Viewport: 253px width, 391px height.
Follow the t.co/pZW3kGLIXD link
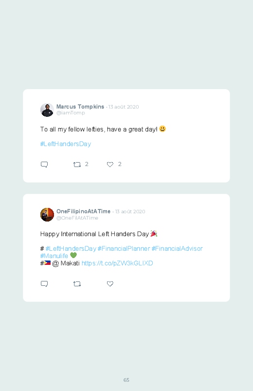coord(117,263)
